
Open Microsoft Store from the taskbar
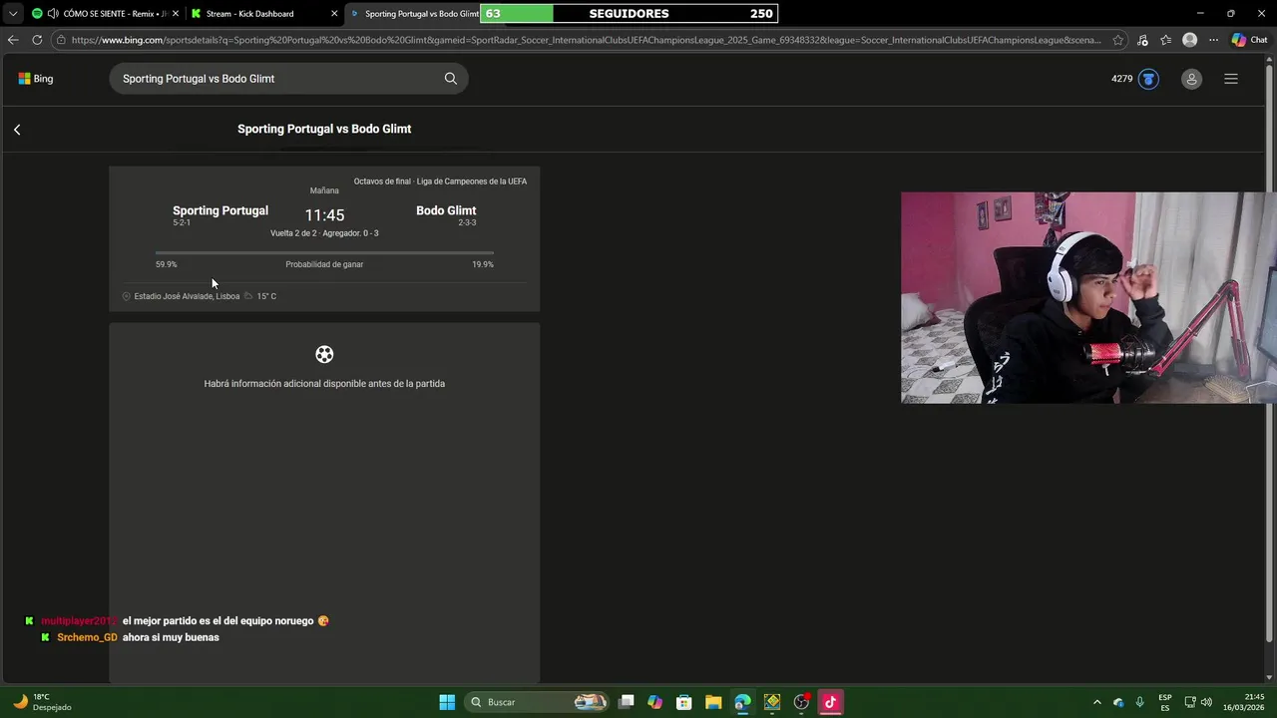(683, 702)
